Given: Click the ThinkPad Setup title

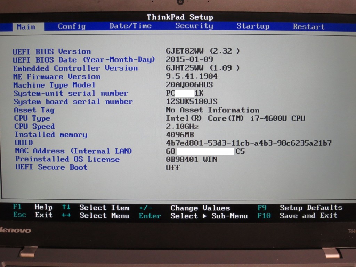Looking at the screenshot, I should point(180,17).
